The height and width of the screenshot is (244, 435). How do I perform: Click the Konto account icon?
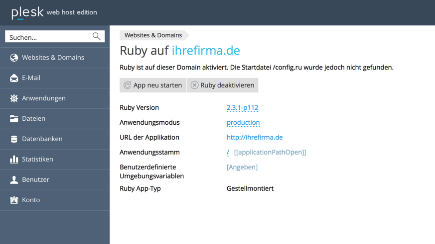pyautogui.click(x=14, y=200)
